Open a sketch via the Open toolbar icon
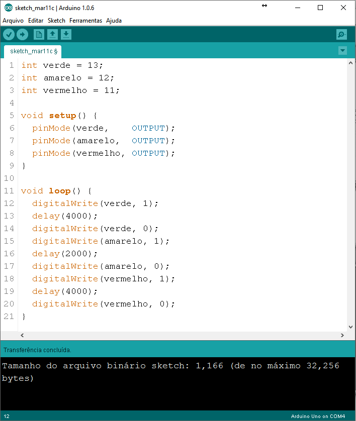Viewport: 356px width, 421px height. (x=52, y=34)
